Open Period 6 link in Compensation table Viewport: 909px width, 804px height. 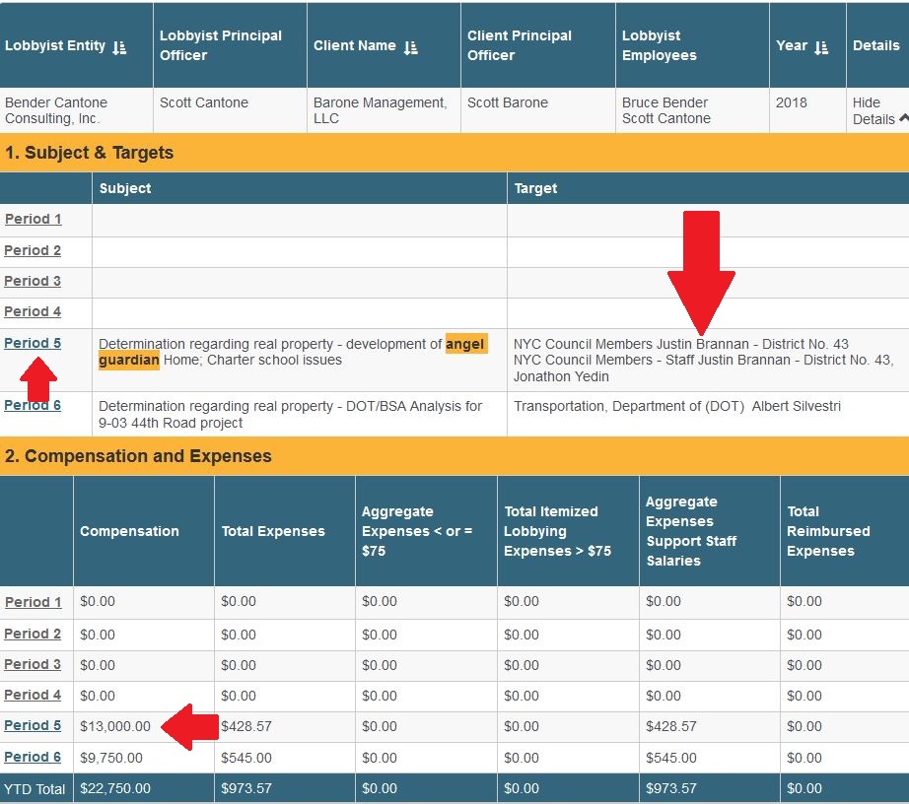33,757
